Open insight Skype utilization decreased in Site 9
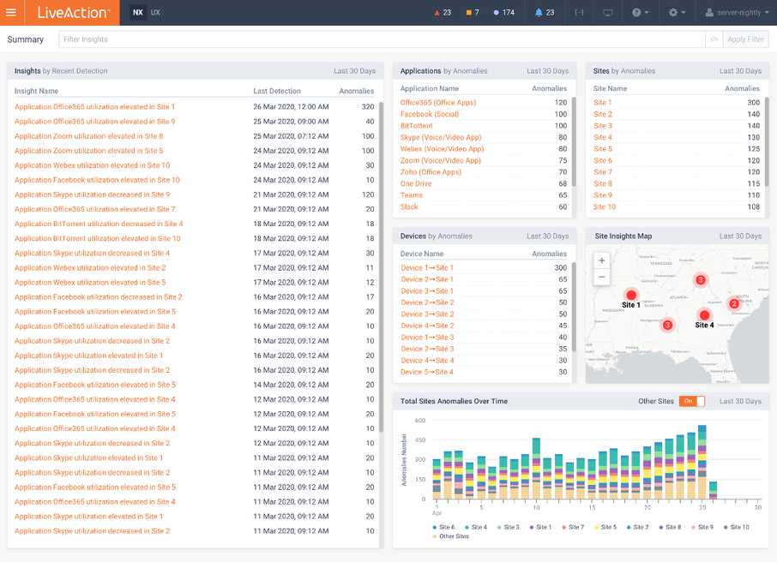Image resolution: width=777 pixels, height=562 pixels. 92,194
